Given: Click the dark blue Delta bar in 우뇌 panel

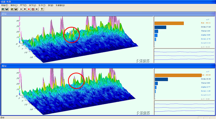Looking at the screenshot, I should pos(160,27).
